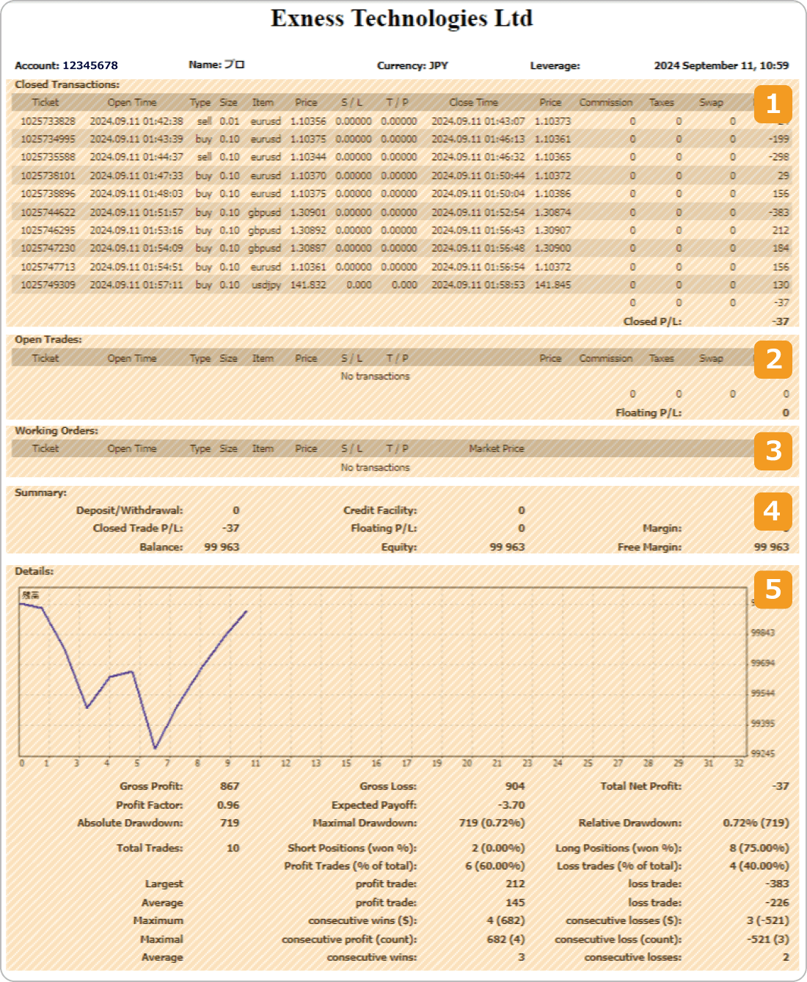807x982 pixels.
Task: Click the orange number 1 badge
Action: tap(773, 104)
